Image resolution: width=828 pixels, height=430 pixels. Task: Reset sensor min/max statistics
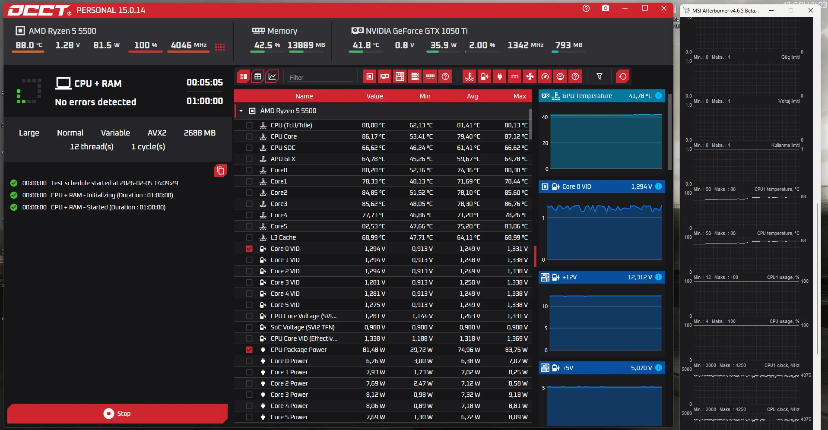pyautogui.click(x=622, y=77)
